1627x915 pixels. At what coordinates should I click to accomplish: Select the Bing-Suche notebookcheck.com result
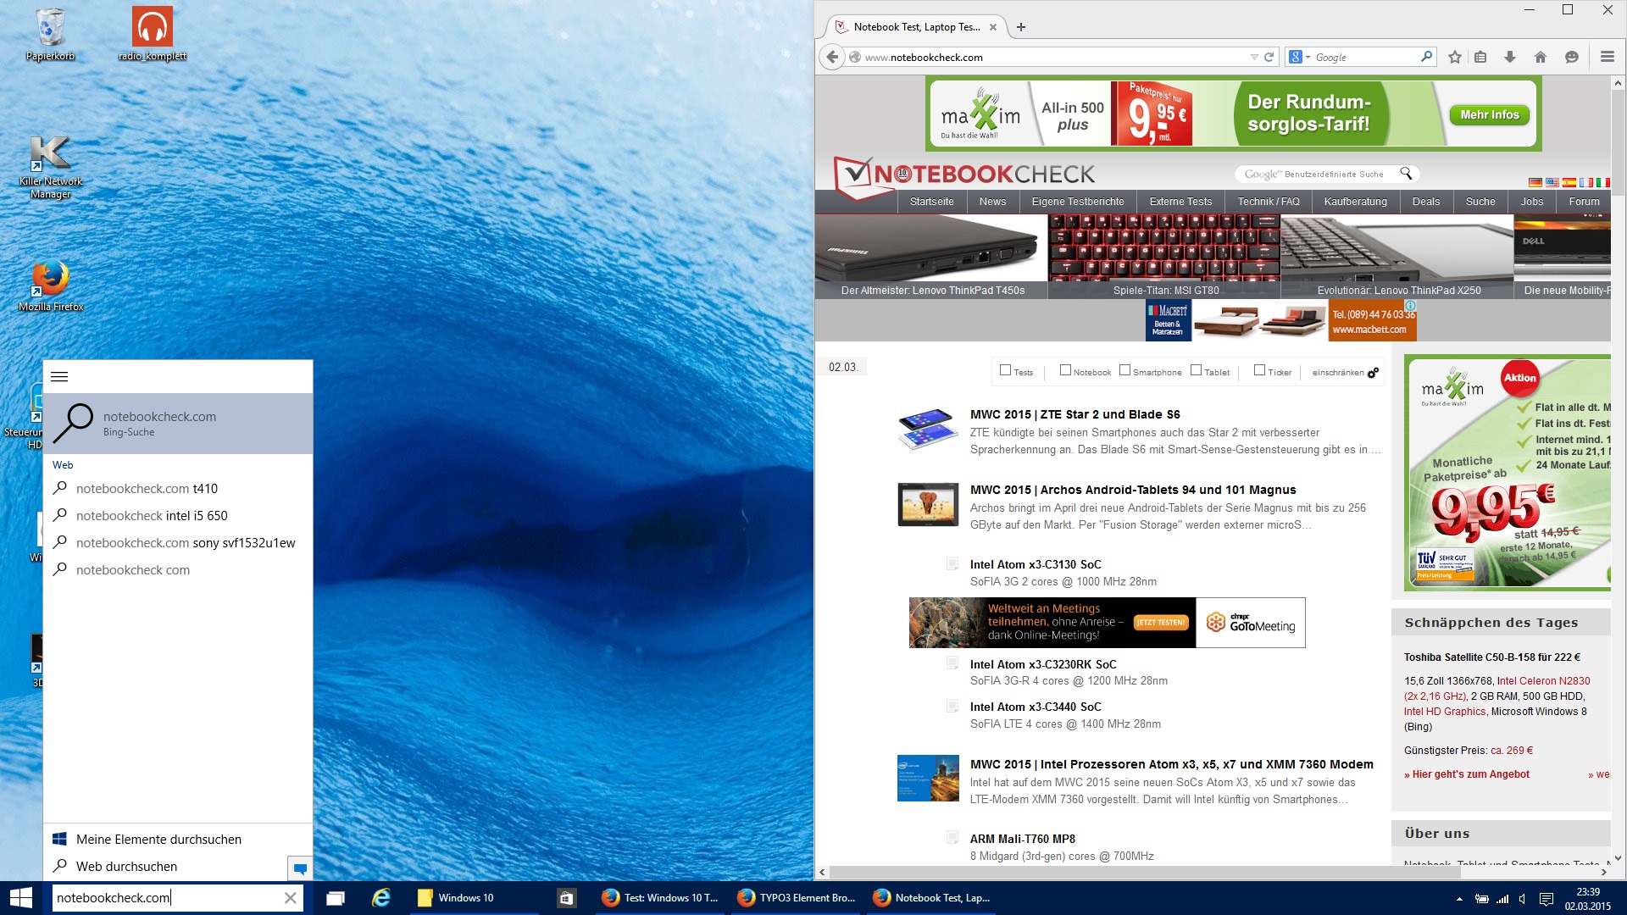click(178, 424)
